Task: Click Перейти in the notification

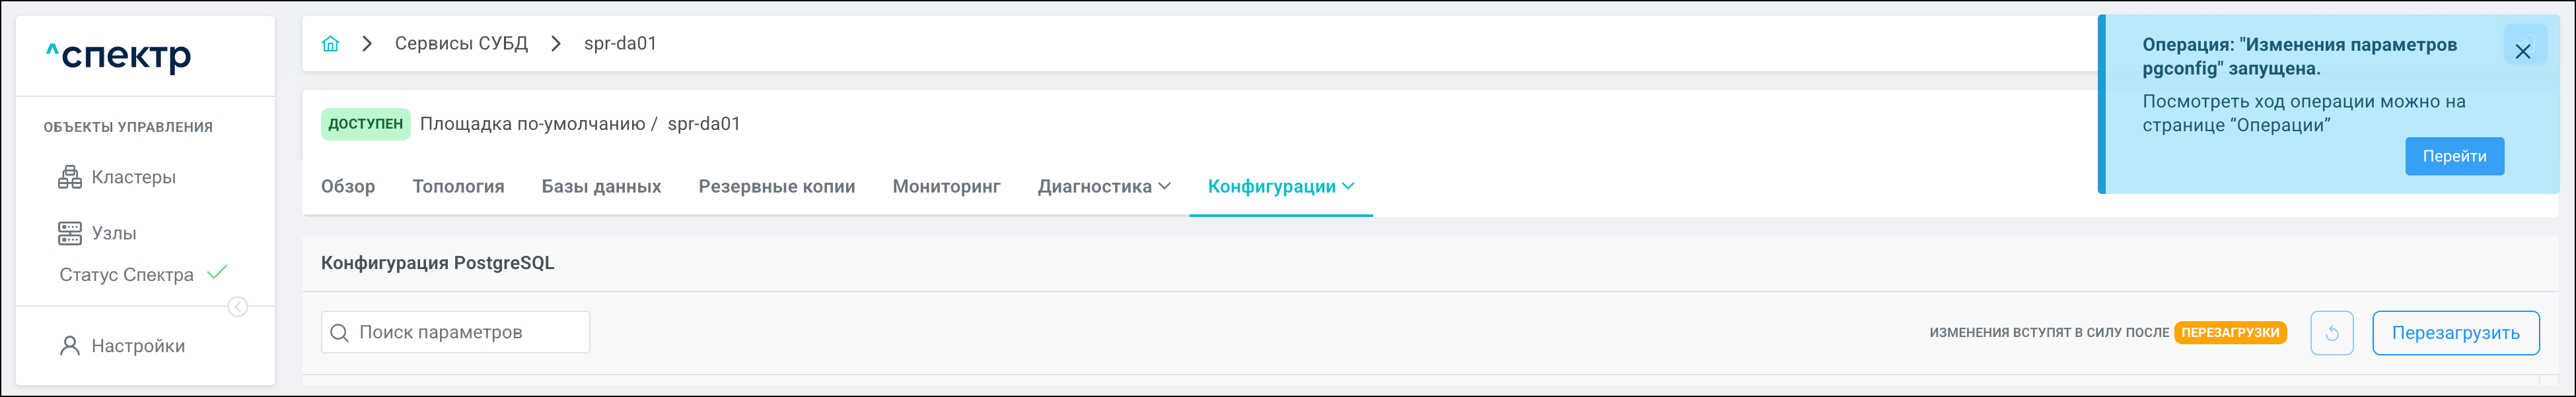Action: click(2453, 156)
